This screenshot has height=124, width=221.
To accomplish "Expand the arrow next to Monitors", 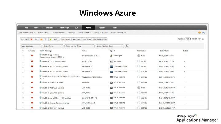I will [x=56, y=28].
